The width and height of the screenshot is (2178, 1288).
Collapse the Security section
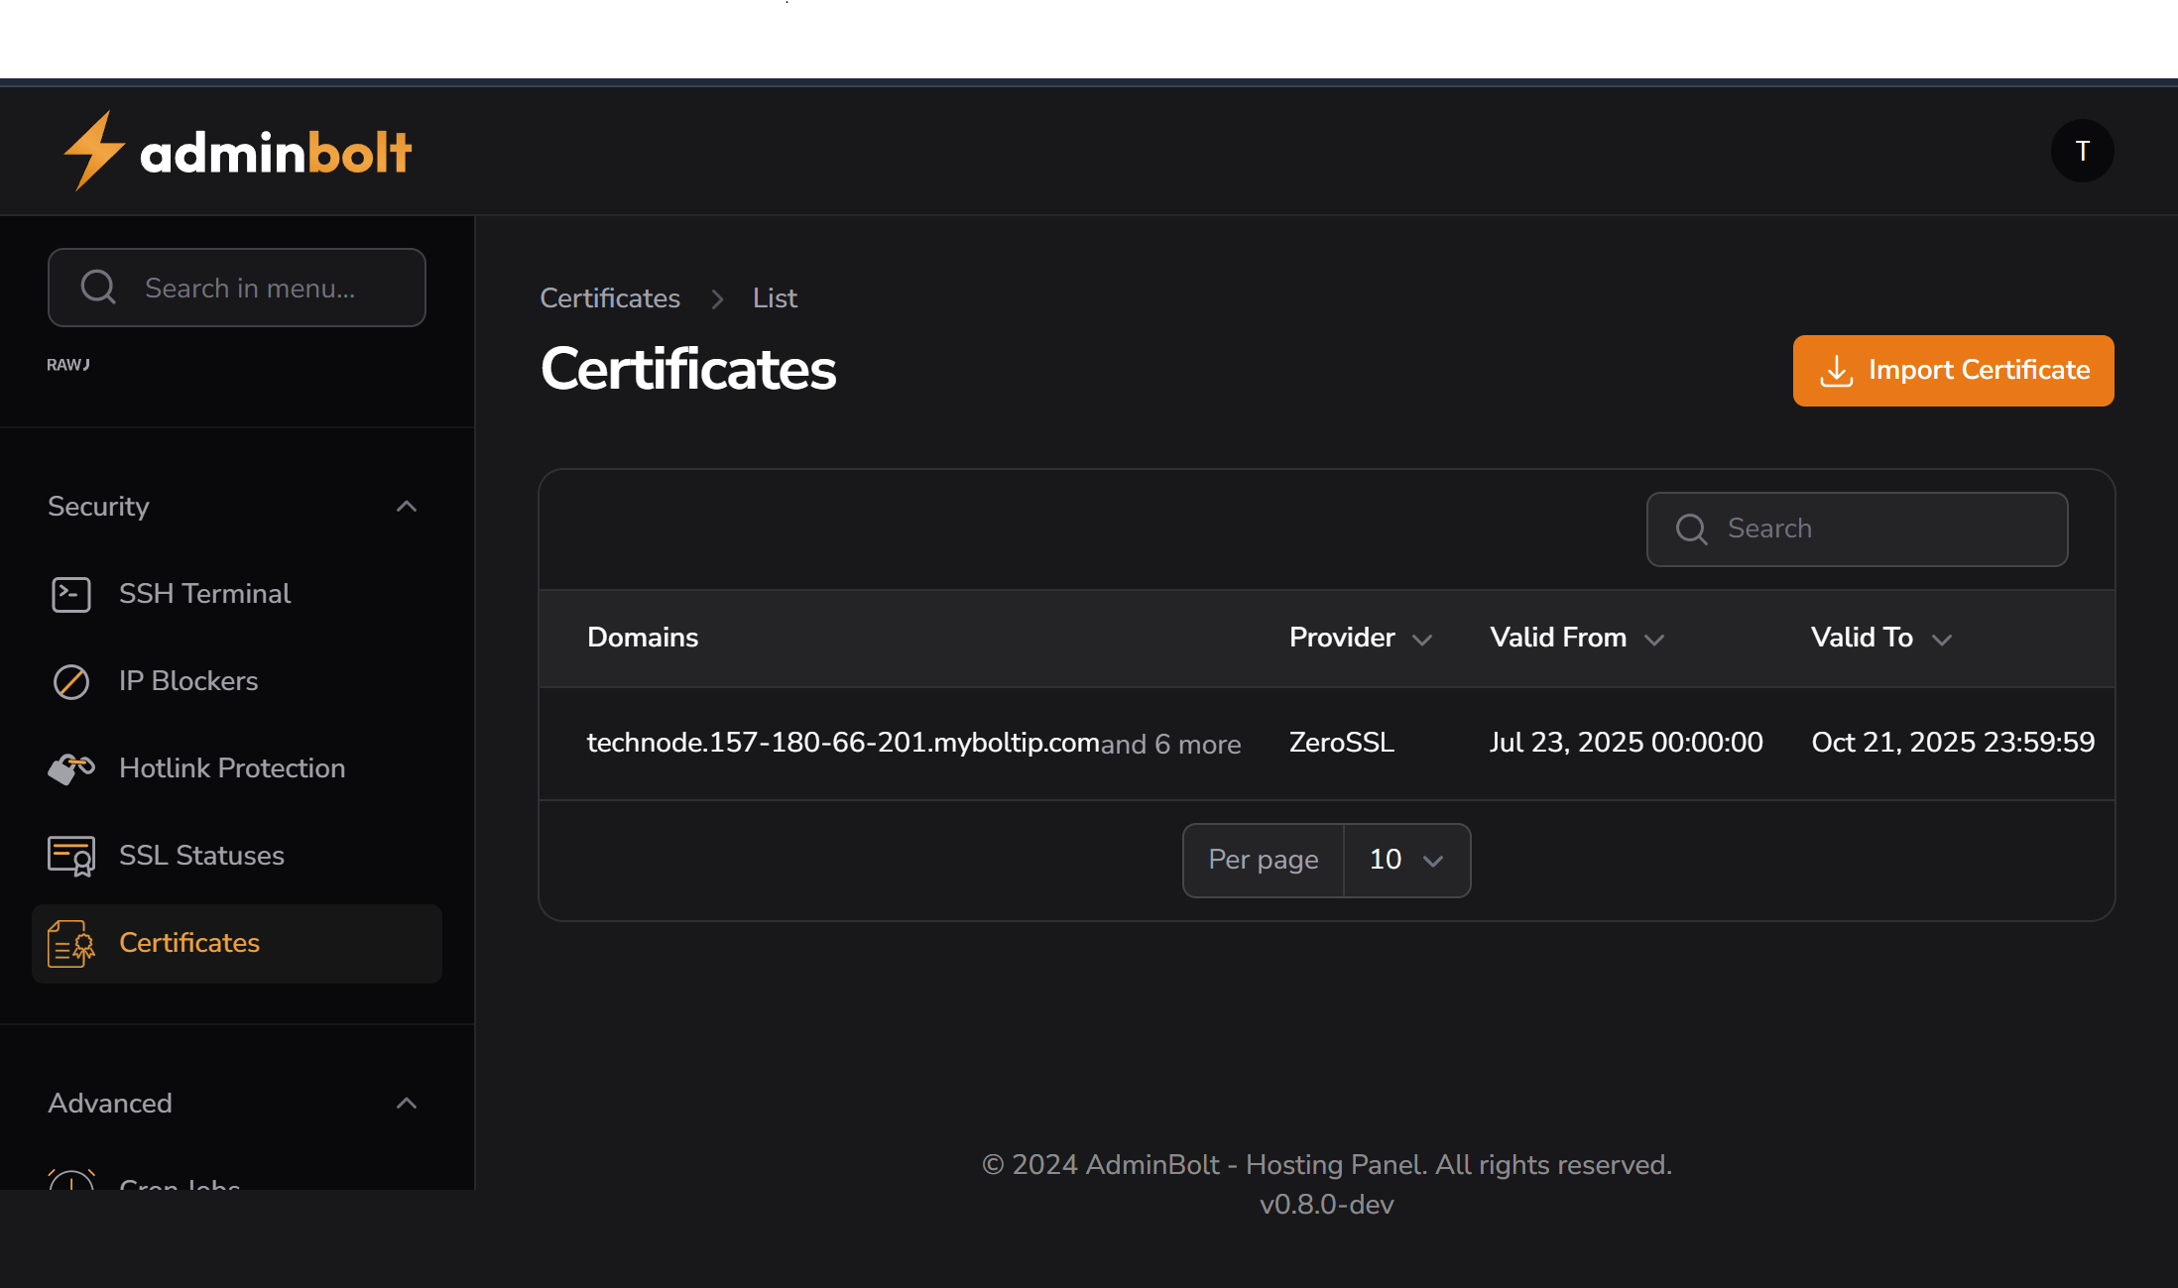(x=407, y=506)
